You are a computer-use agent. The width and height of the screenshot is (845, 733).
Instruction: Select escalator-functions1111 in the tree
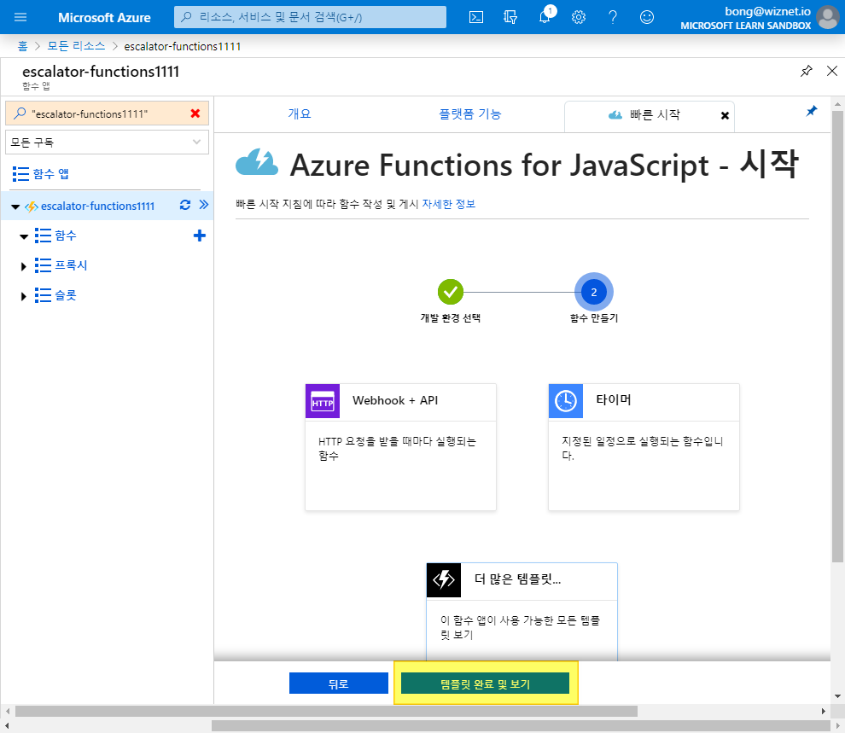(97, 206)
